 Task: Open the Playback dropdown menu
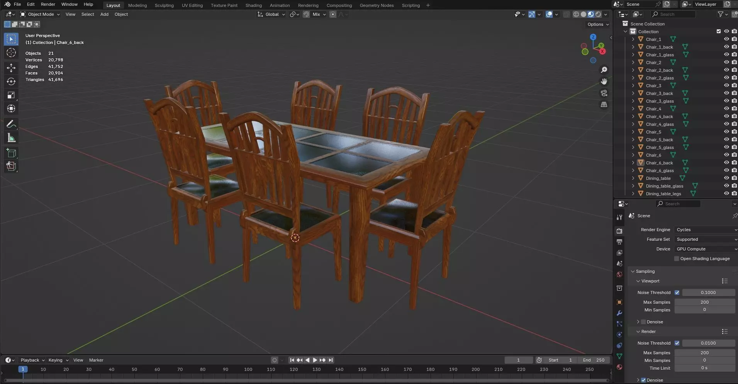click(32, 360)
